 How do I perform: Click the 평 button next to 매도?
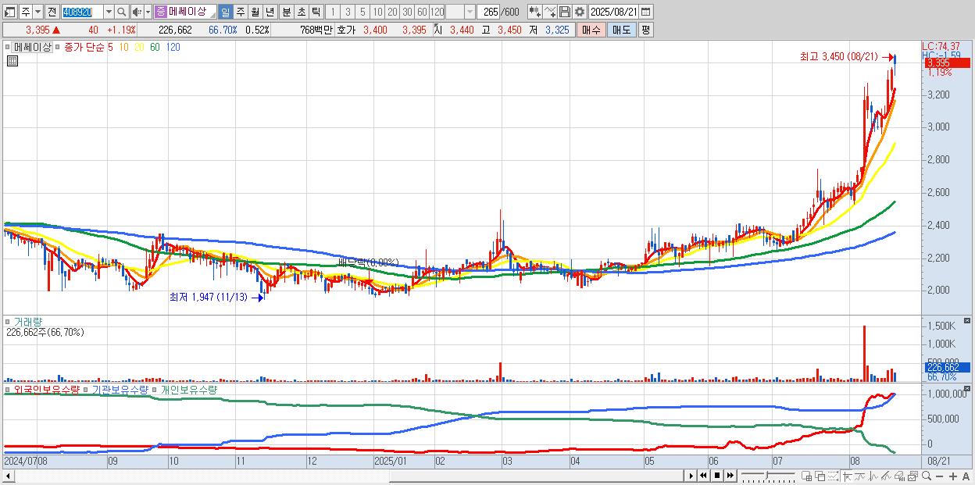645,30
